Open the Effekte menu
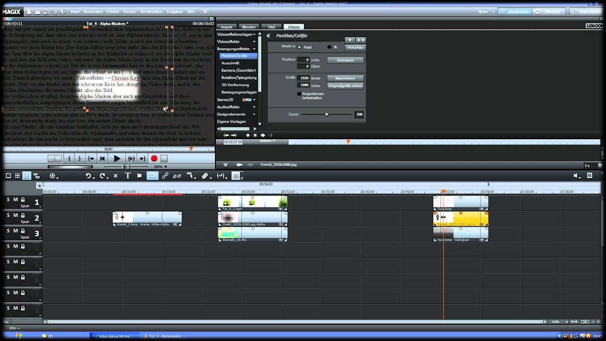Image resolution: width=606 pixels, height=341 pixels. (113, 11)
